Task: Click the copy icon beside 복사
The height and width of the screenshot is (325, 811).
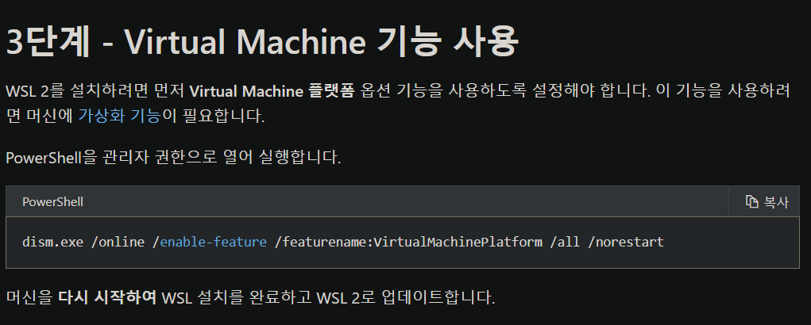Action: 751,201
